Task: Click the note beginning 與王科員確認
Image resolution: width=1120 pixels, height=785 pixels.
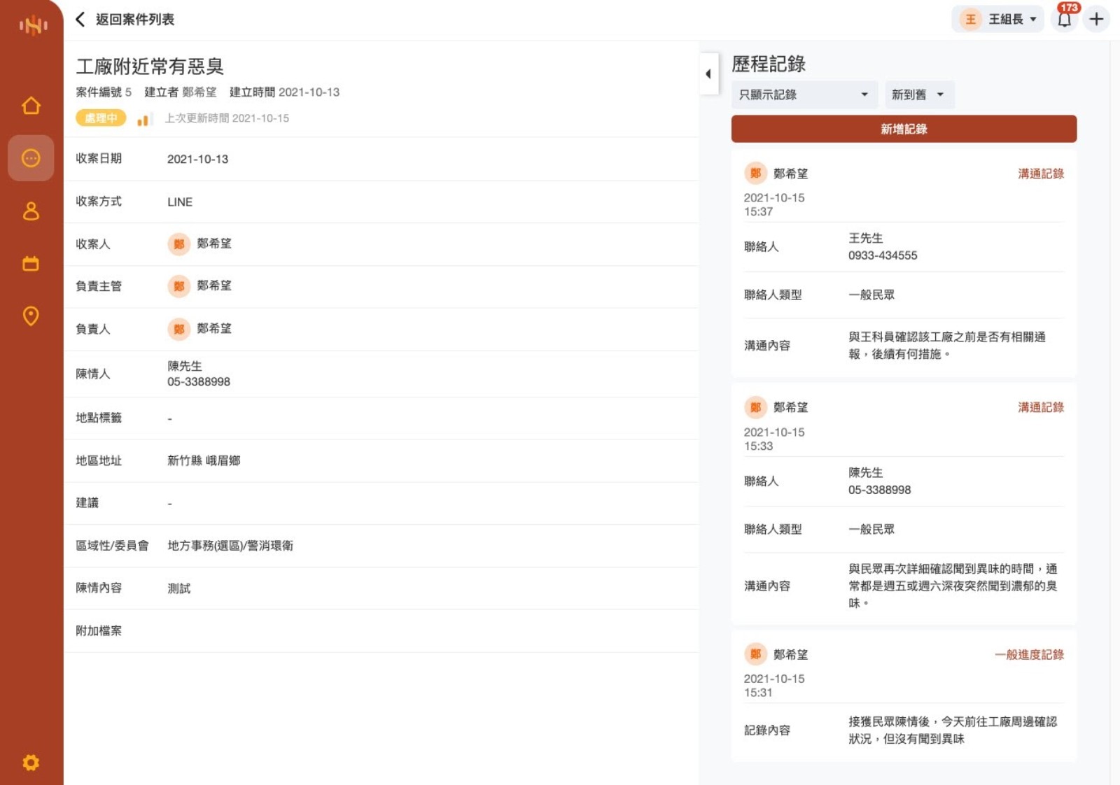Action: point(947,346)
